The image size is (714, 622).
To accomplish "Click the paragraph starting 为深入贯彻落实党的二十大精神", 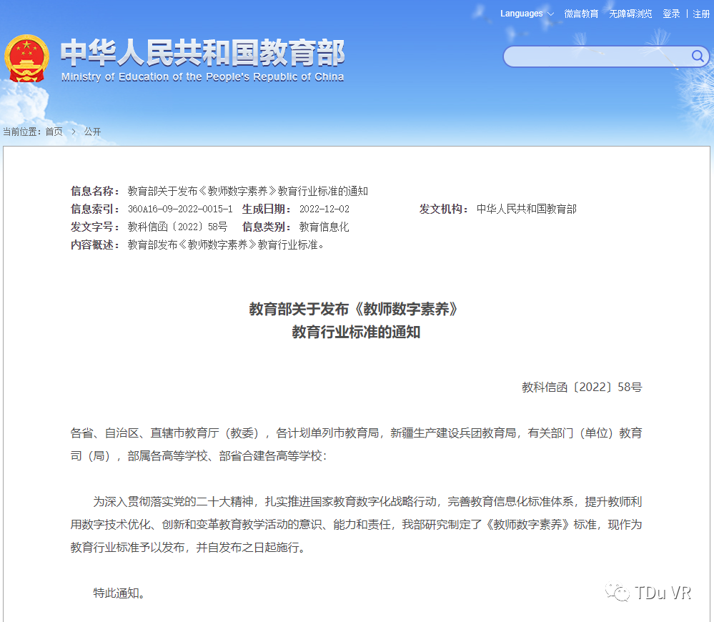I will coord(356,525).
